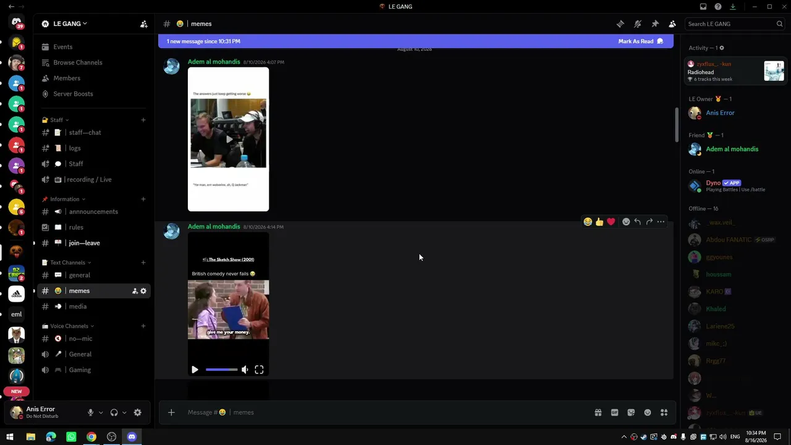
Task: Open the invite people icon beside LE GANG
Action: click(x=144, y=24)
